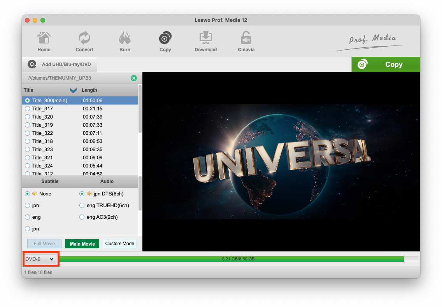
Task: Click the Prof. Media logo
Action: pos(369,42)
